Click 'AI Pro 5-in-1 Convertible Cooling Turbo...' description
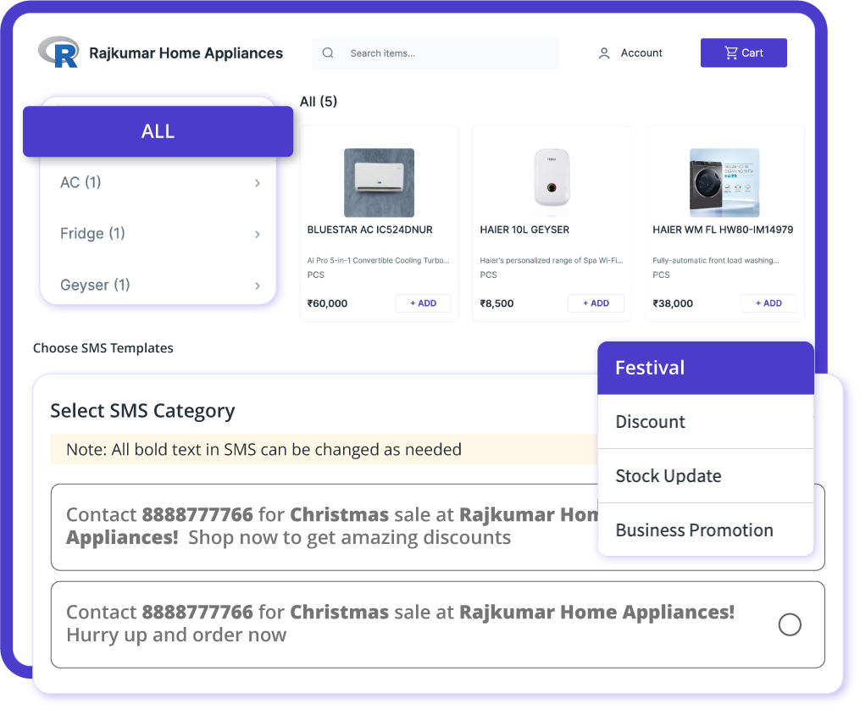Image resolution: width=860 pixels, height=710 pixels. point(379,260)
